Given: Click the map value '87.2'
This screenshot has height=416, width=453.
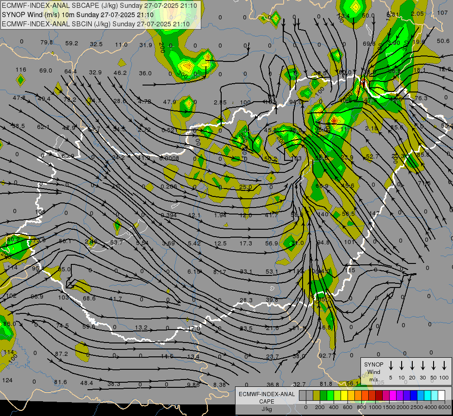Looking at the screenshot, I should pyautogui.click(x=61, y=354).
